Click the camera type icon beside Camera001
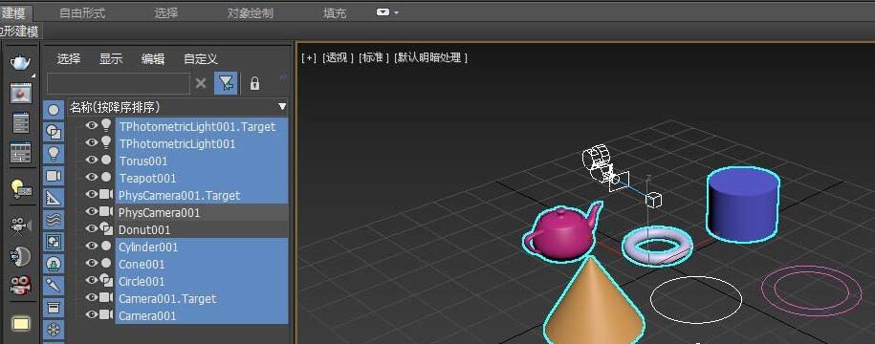The width and height of the screenshot is (875, 344). tap(106, 315)
